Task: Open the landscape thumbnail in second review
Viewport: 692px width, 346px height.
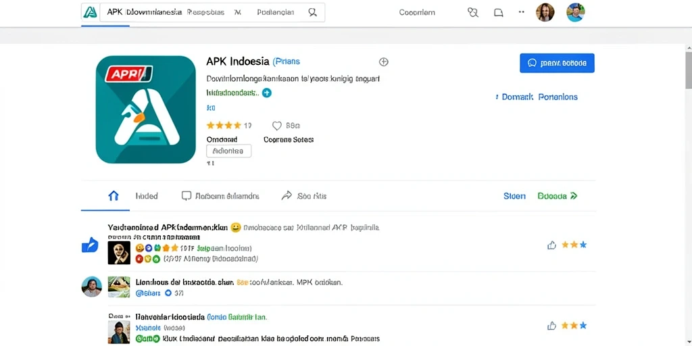Action: pyautogui.click(x=119, y=287)
